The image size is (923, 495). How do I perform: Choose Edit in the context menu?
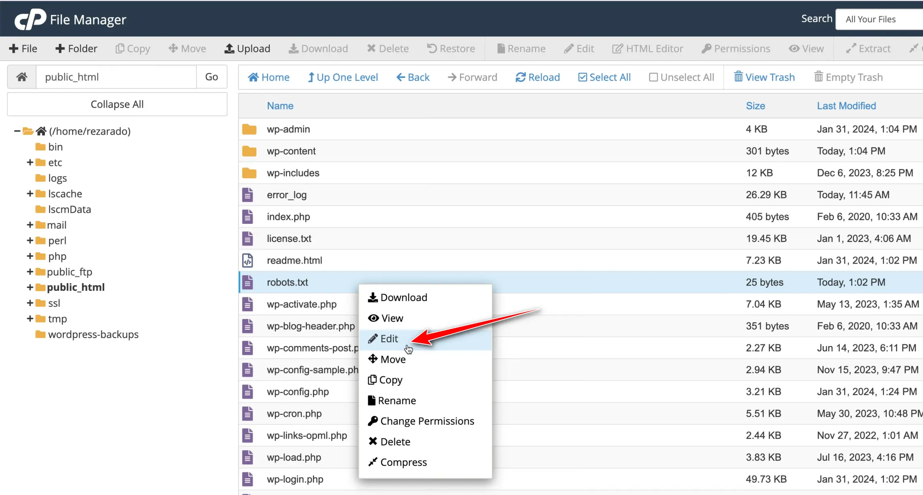[x=389, y=339]
